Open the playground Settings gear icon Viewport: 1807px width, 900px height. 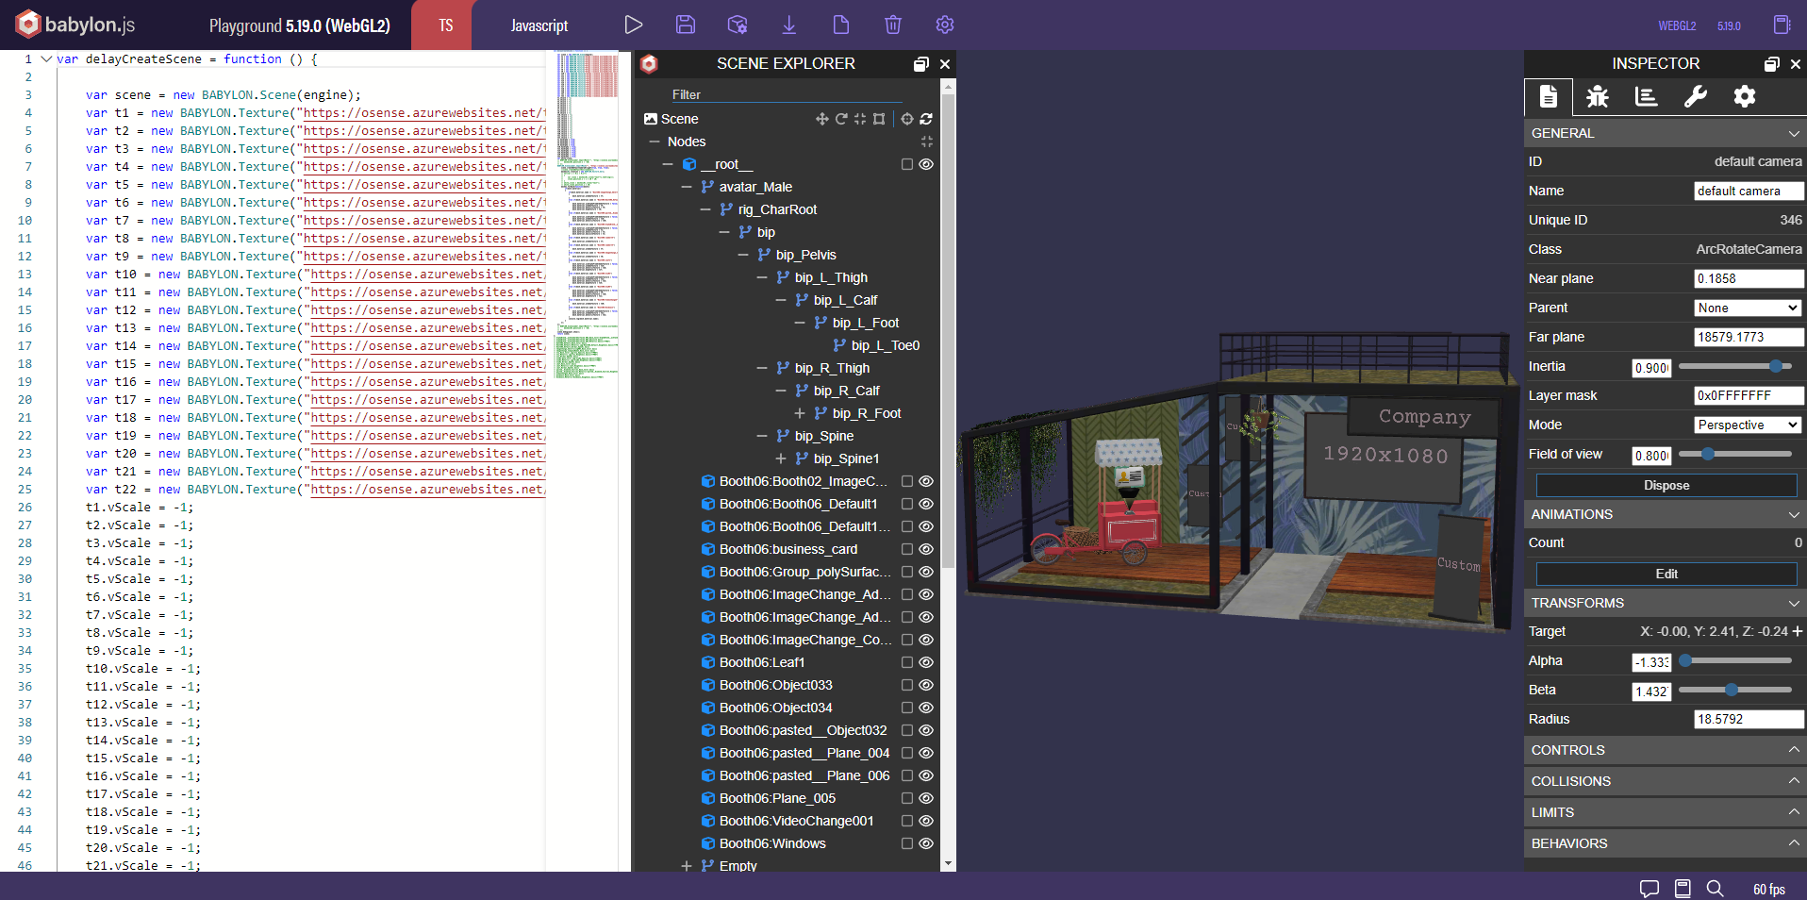(945, 25)
